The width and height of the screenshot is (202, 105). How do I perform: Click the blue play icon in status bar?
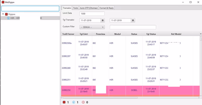tap(74, 102)
